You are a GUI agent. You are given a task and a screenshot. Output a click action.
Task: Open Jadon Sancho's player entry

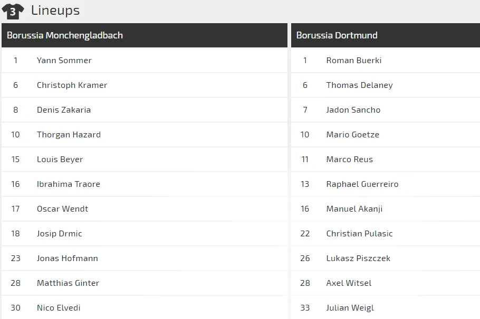pos(353,110)
